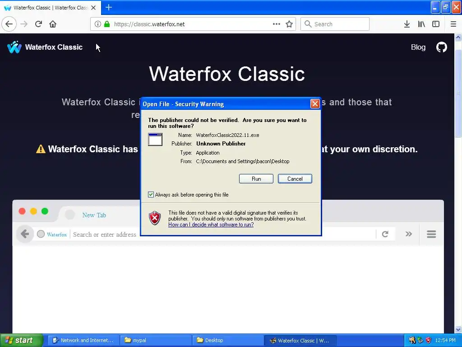Open the downloads panel arrow

(407, 24)
